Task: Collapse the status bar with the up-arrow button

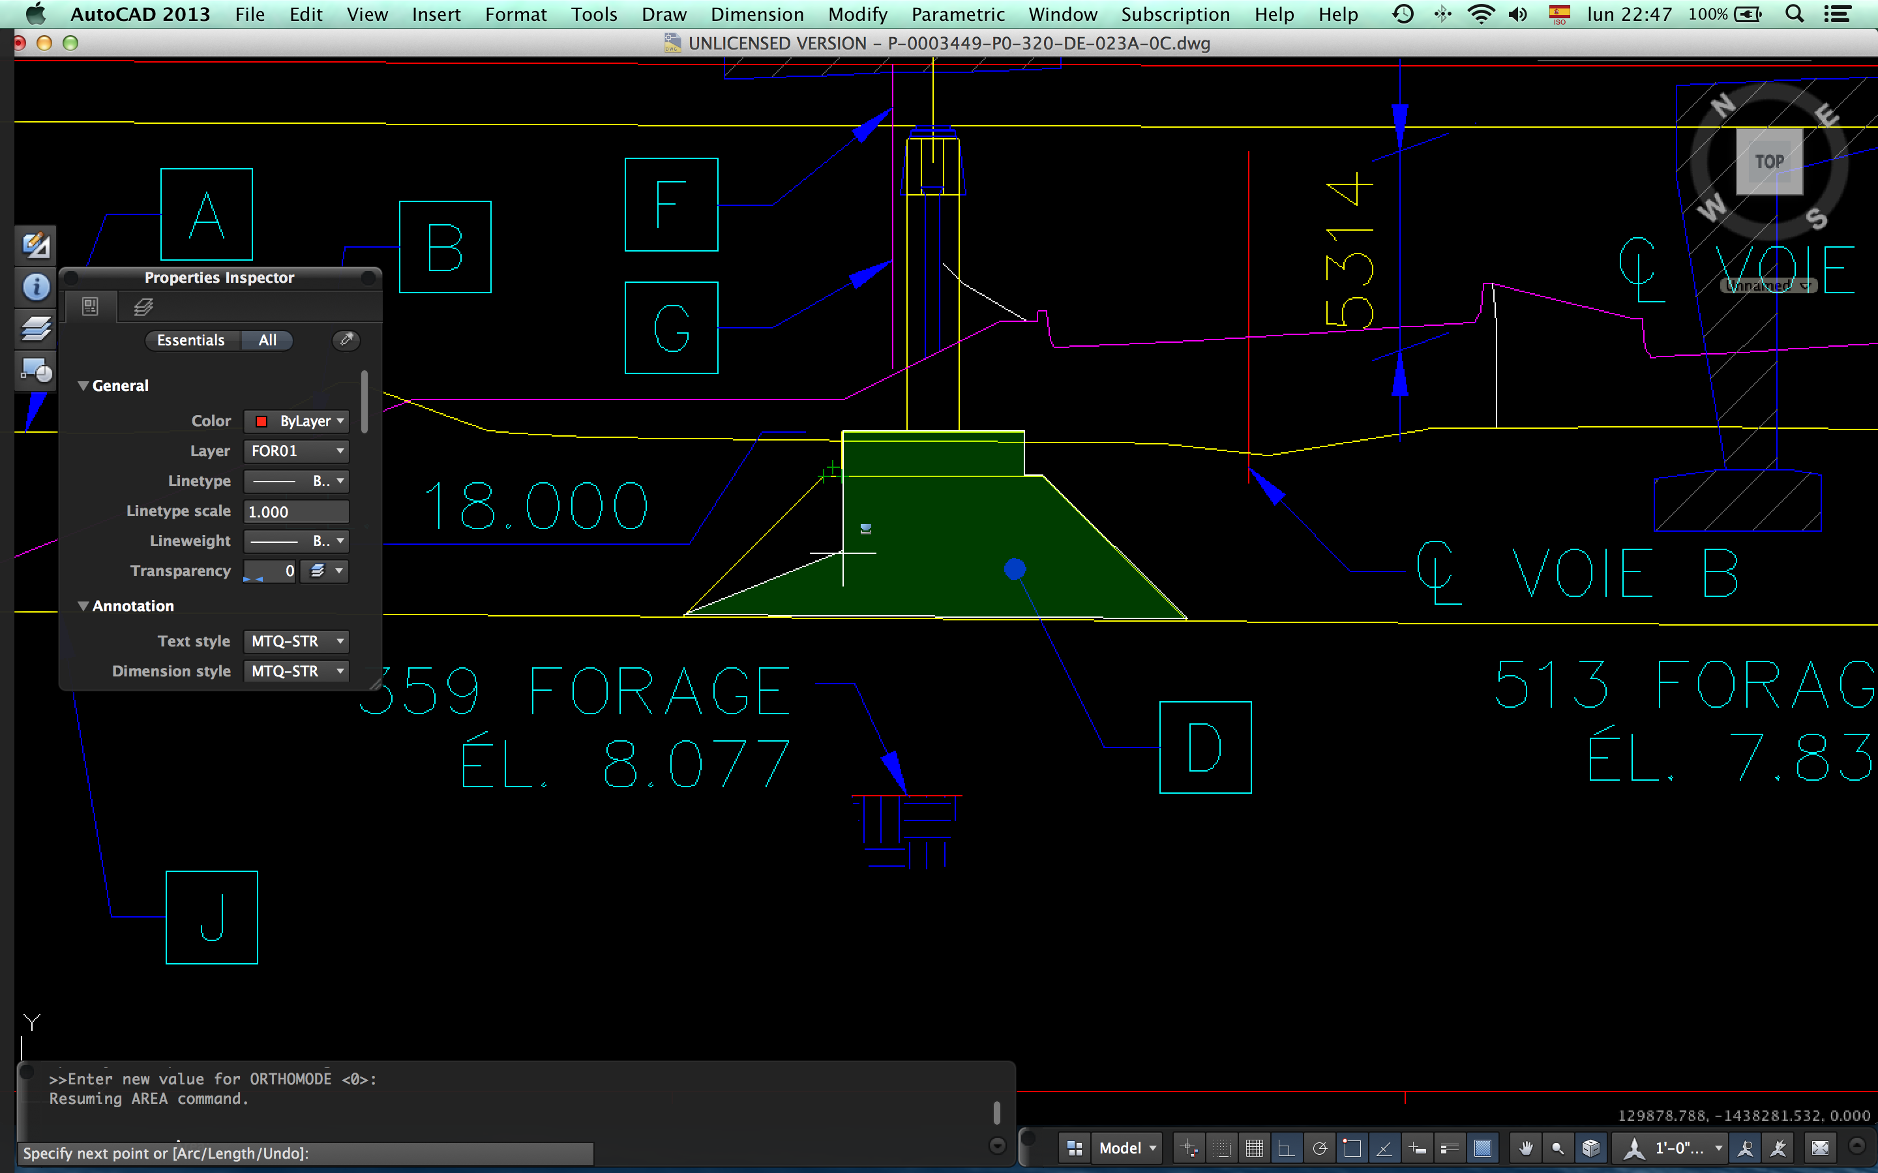Action: (x=1856, y=1146)
